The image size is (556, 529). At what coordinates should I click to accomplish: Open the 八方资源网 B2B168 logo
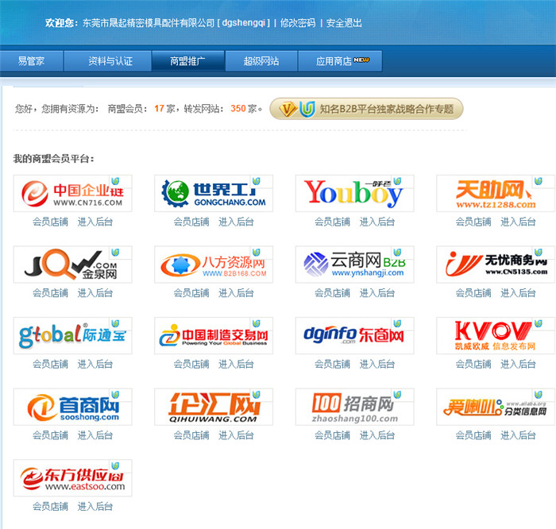214,264
